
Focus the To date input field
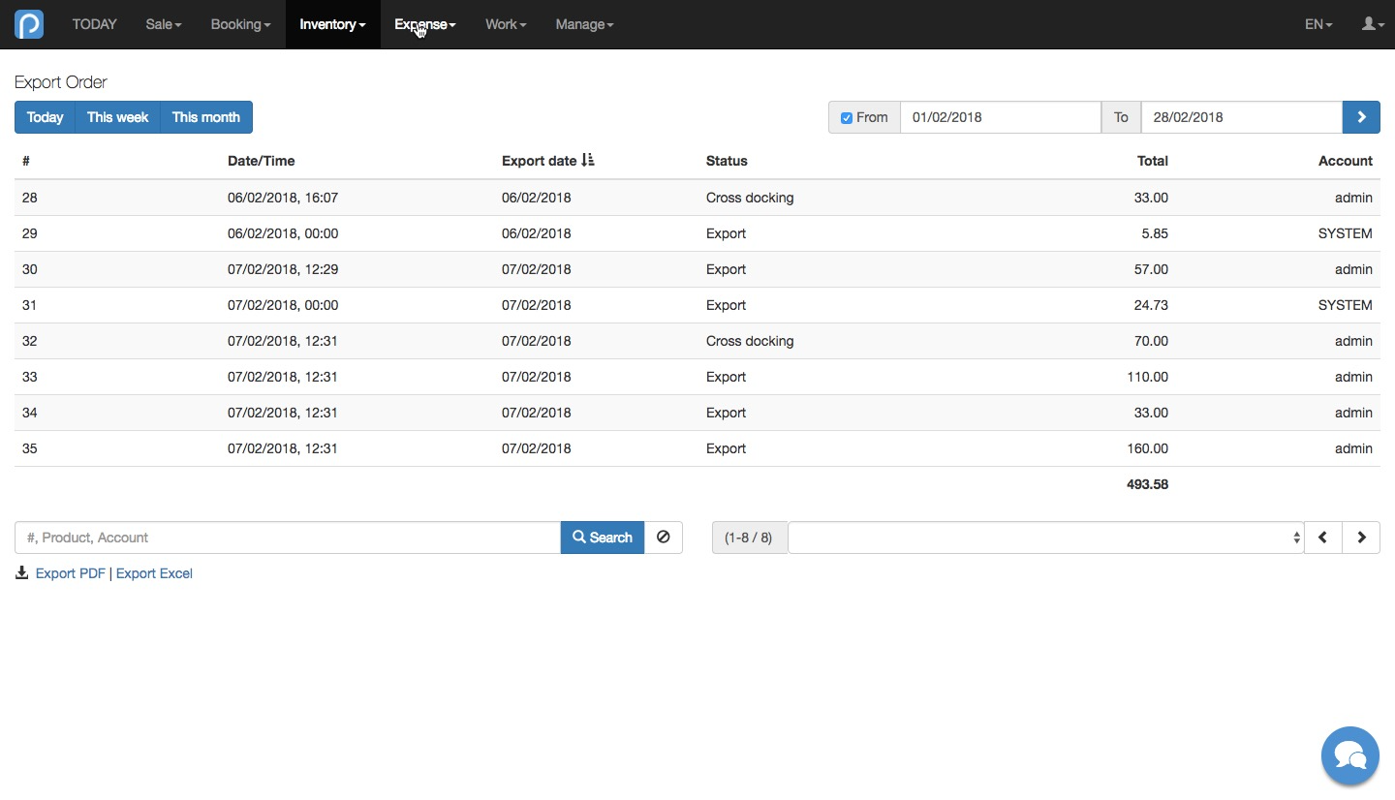[1242, 117]
